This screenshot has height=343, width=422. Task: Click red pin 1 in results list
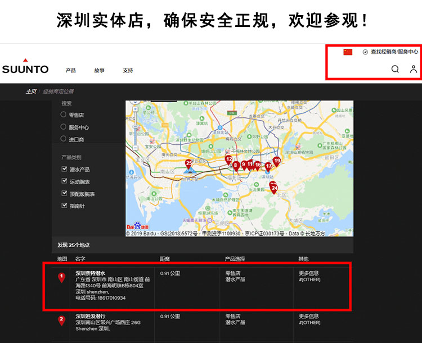coord(61,277)
